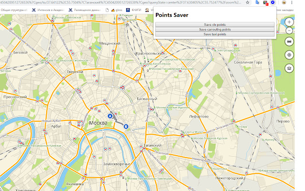Open the map layers selector

click(x=289, y=68)
